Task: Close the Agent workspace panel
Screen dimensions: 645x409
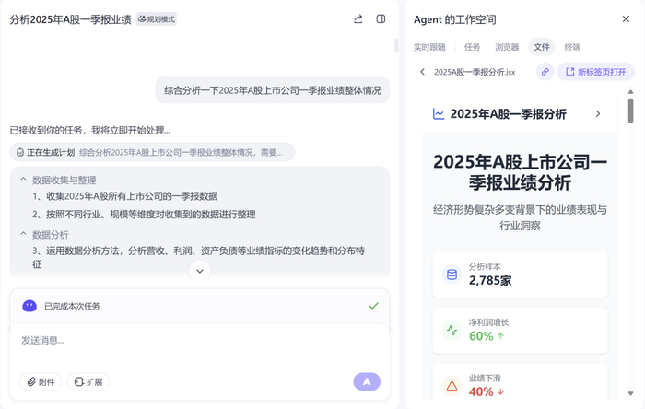Action: pos(627,18)
